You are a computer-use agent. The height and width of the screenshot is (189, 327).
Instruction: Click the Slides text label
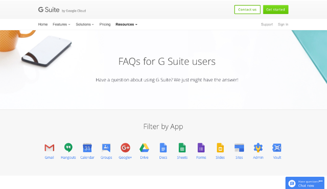pyautogui.click(x=220, y=157)
